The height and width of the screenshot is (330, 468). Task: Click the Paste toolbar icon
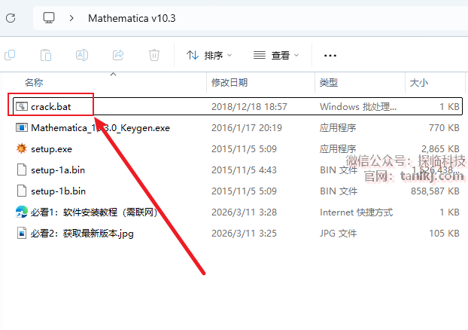[46, 55]
